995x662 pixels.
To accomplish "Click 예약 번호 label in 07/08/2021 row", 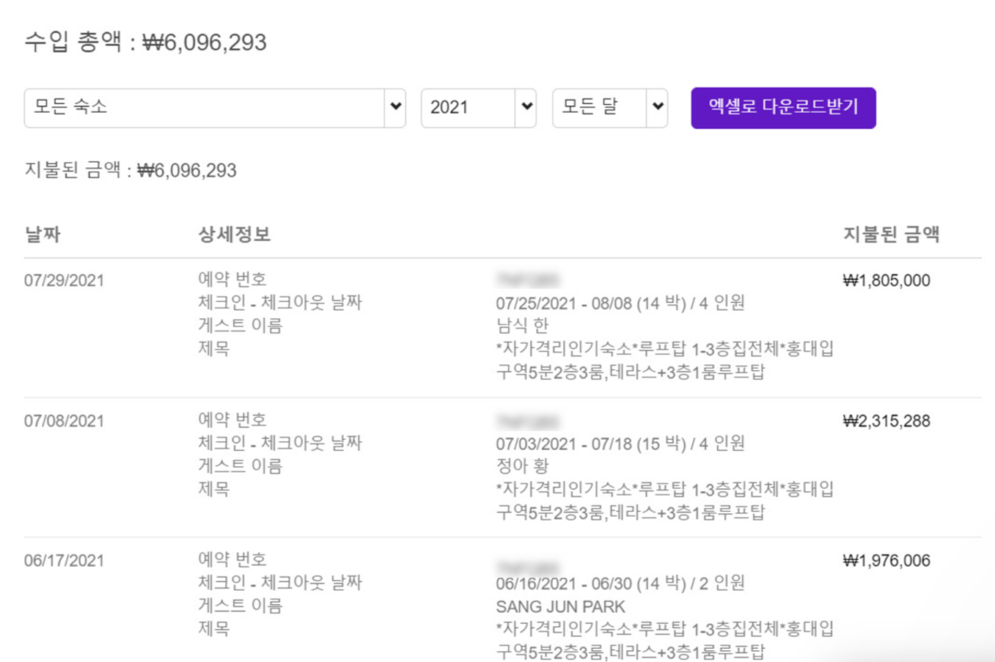I will point(232,420).
